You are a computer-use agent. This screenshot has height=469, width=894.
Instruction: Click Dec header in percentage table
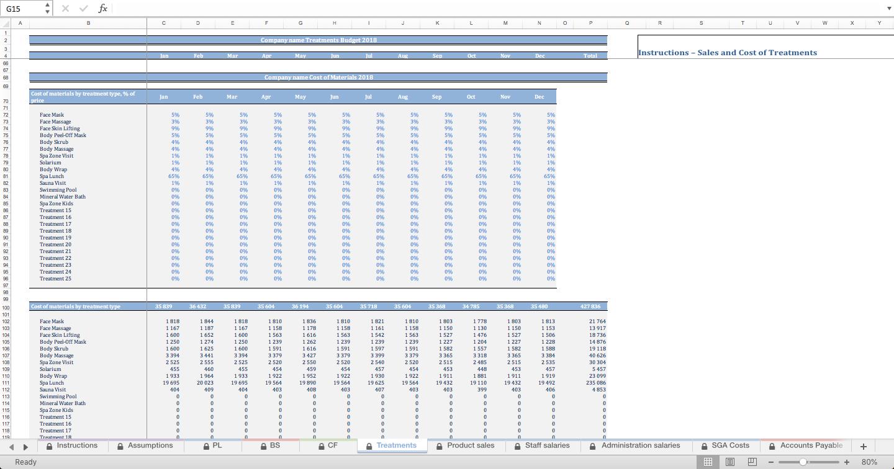click(x=539, y=97)
